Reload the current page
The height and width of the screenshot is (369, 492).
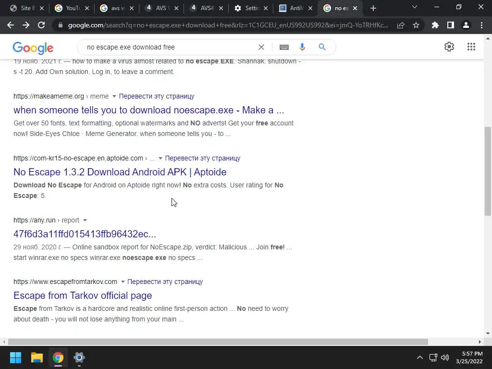pyautogui.click(x=41, y=25)
